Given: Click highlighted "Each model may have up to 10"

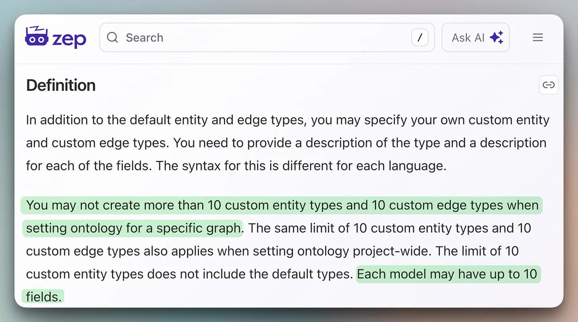Looking at the screenshot, I should [447, 274].
